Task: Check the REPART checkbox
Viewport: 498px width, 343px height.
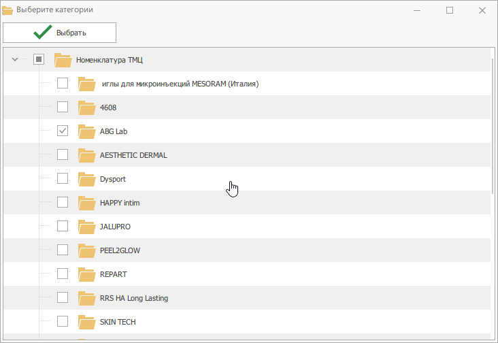Action: (x=63, y=274)
